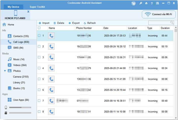This screenshot has width=178, height=120.
Task: Check the checkbox for row 5
Action: click(x=39, y=79)
